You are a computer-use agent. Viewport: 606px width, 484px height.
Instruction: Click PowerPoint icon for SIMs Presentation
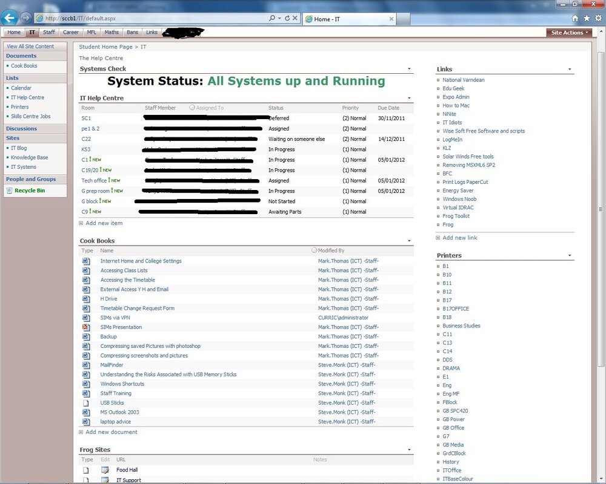(x=86, y=327)
